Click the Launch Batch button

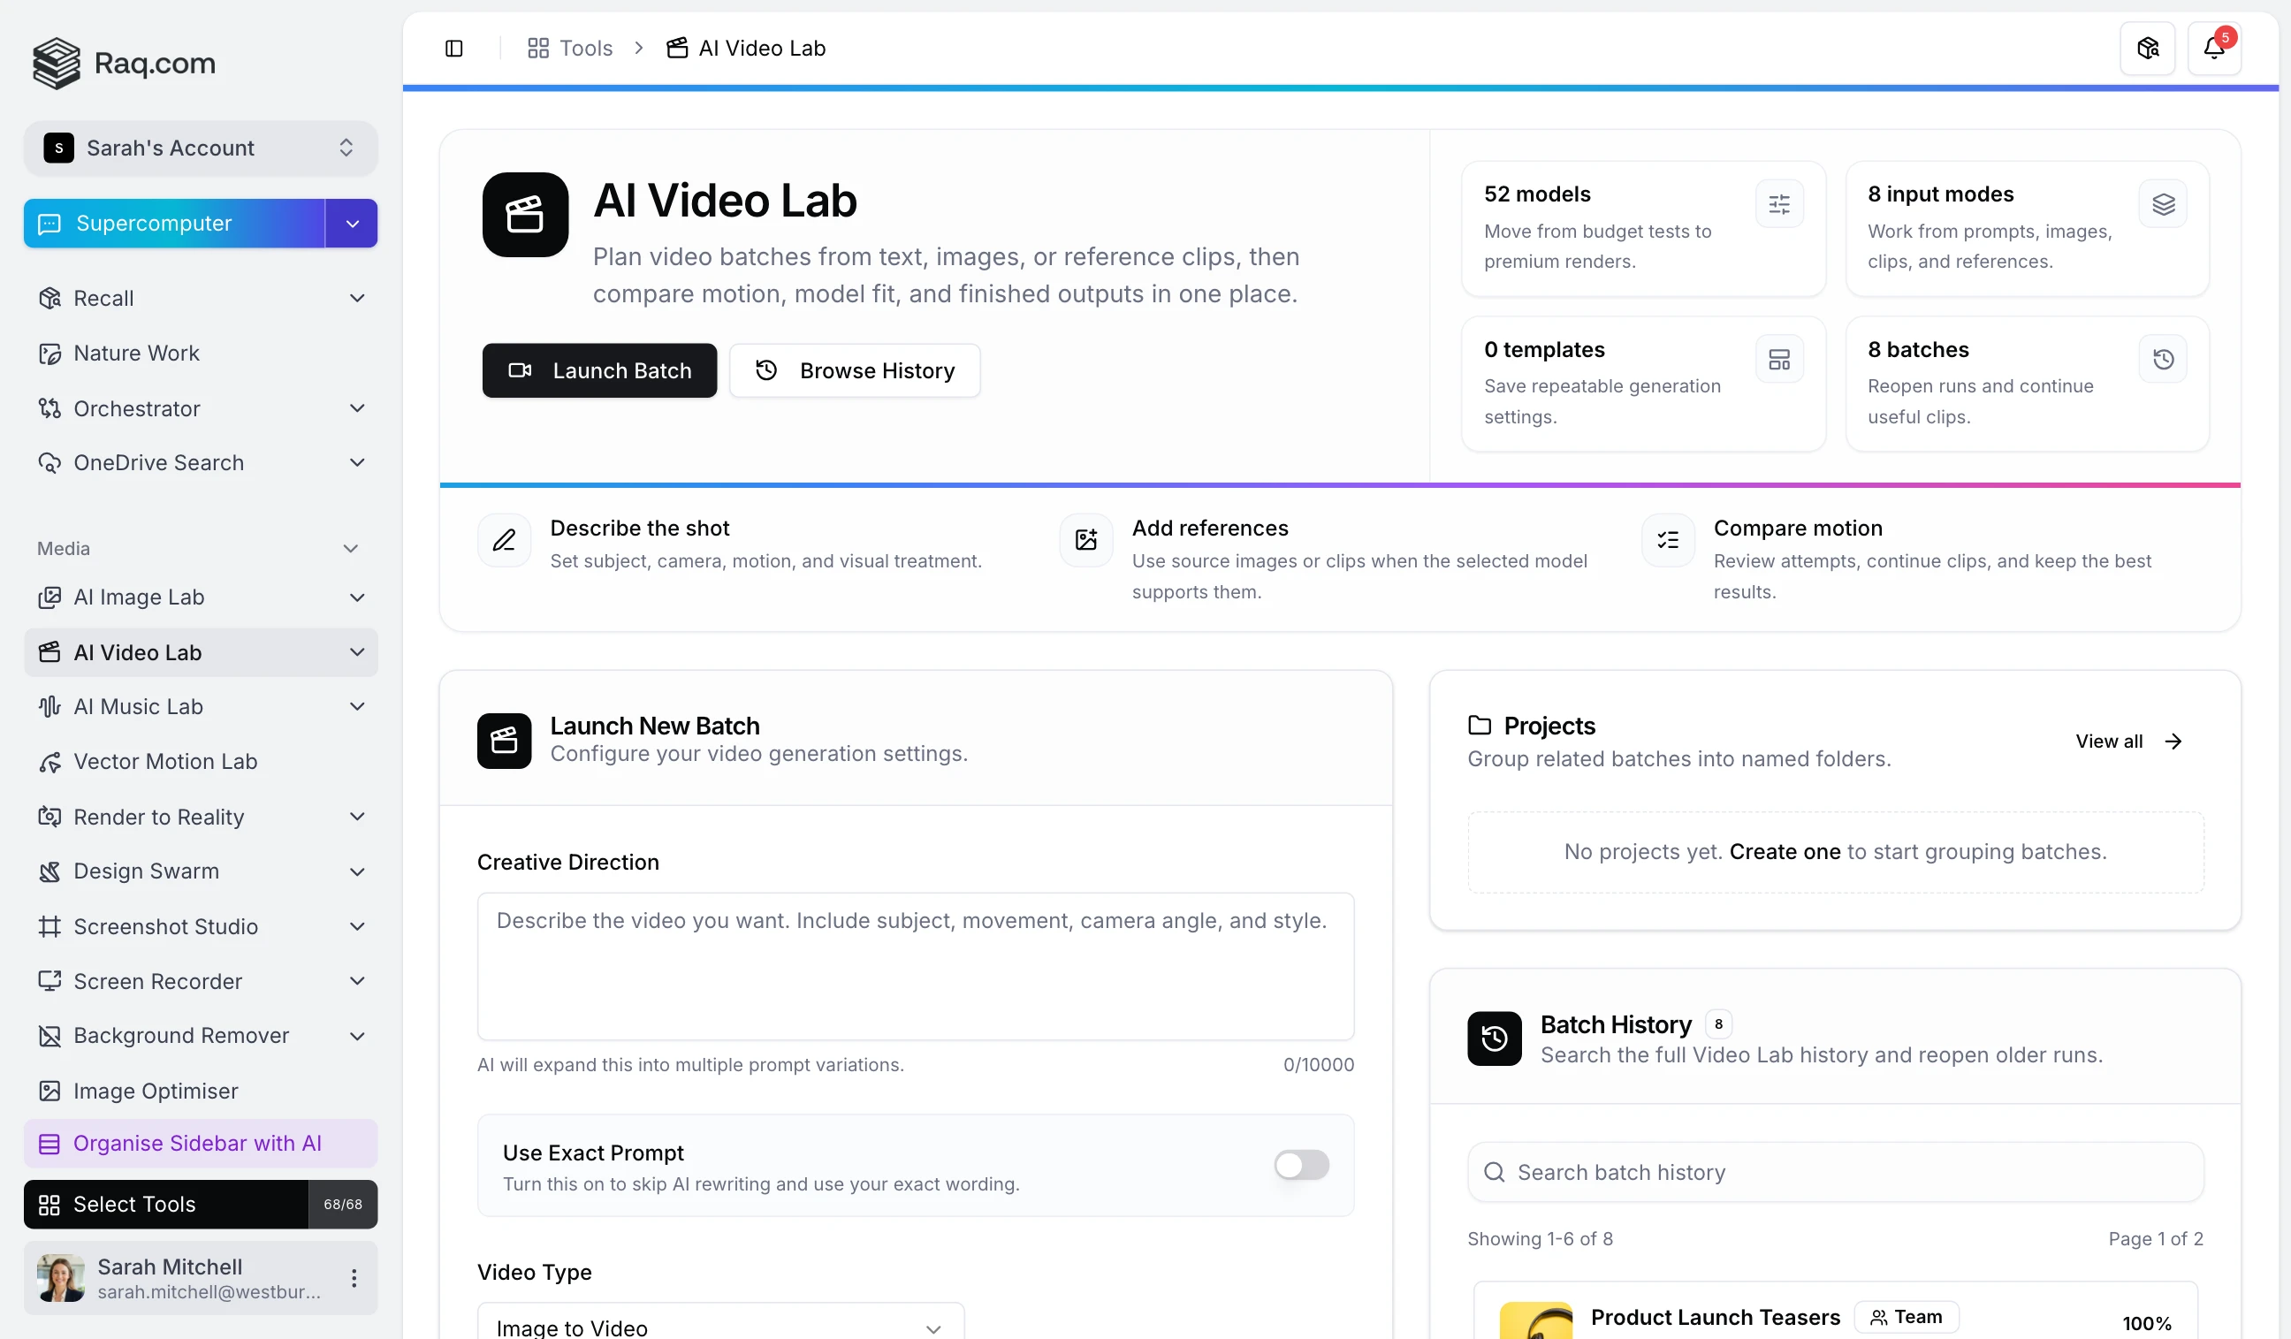599,371
